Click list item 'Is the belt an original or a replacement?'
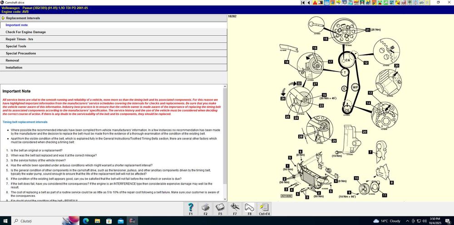This screenshot has width=454, height=225. [x=36, y=150]
